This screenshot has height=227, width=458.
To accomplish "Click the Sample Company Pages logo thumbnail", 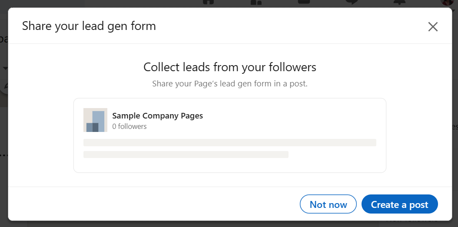I will (95, 120).
